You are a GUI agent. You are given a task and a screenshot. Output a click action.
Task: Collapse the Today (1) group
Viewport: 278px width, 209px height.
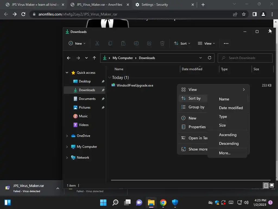(x=110, y=78)
